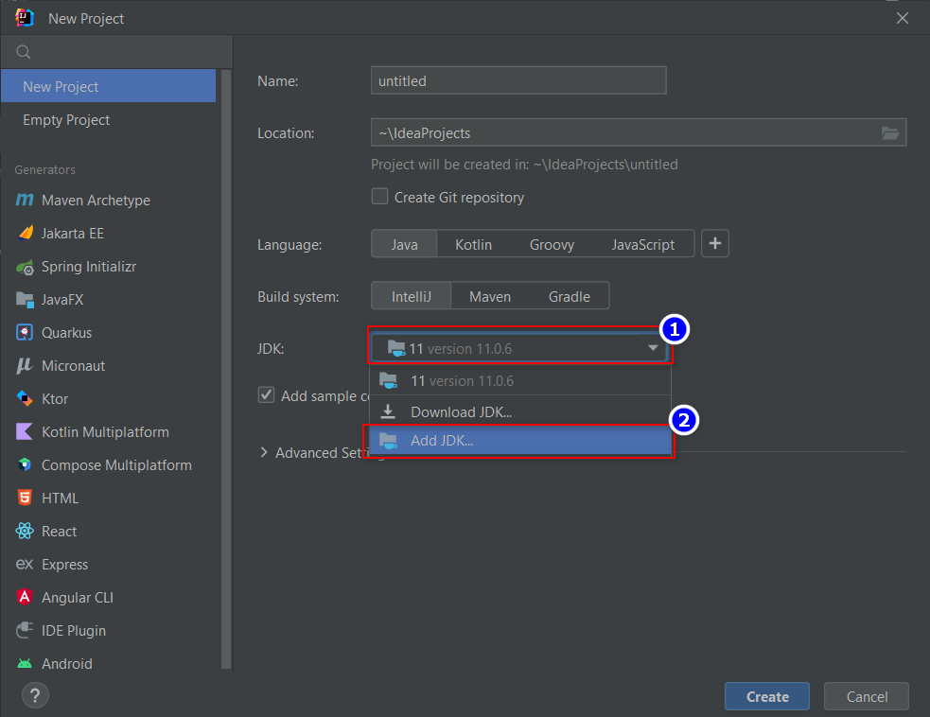Choose Download JDK... option
This screenshot has width=930, height=717.
520,411
